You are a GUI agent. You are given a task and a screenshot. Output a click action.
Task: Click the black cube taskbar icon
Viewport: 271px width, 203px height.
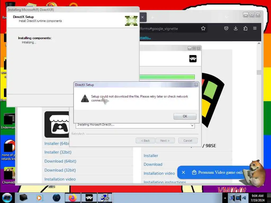pos(23,198)
